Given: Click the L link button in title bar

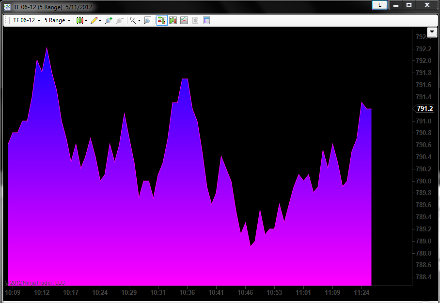Looking at the screenshot, I should [x=379, y=5].
